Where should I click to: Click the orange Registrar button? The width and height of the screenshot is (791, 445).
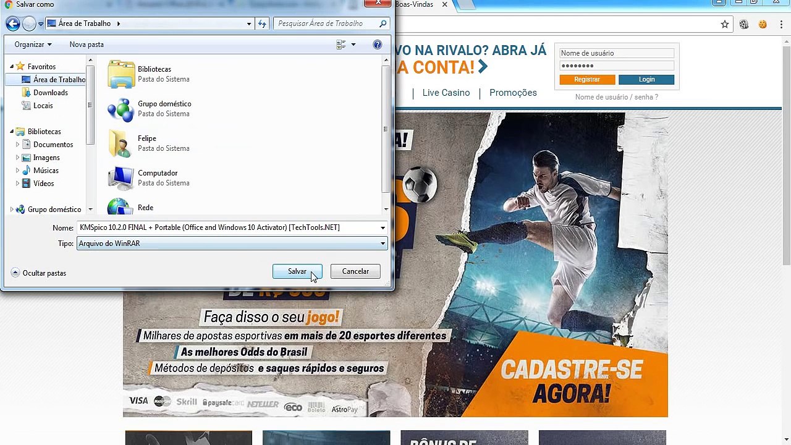click(x=587, y=80)
